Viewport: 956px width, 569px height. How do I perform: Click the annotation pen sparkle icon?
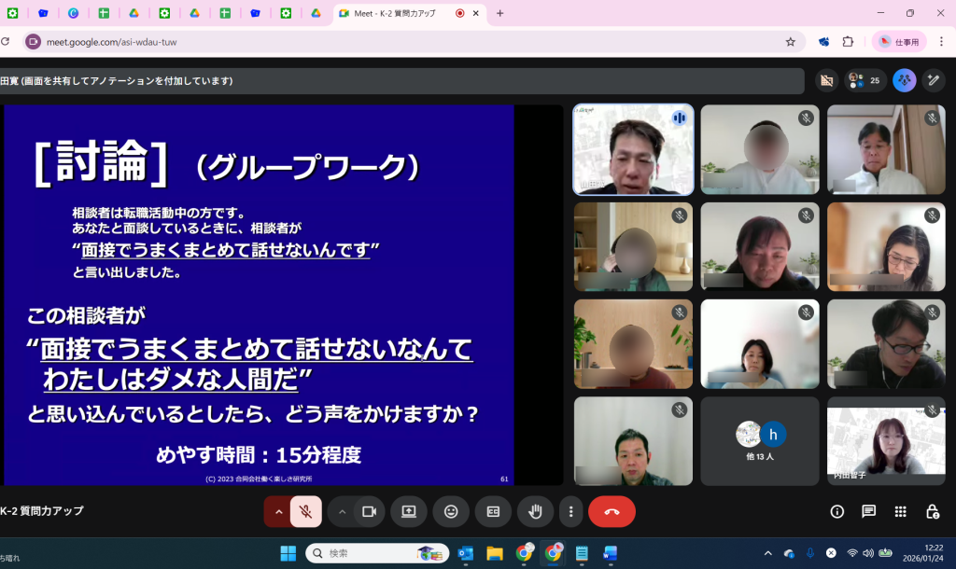[x=933, y=81]
